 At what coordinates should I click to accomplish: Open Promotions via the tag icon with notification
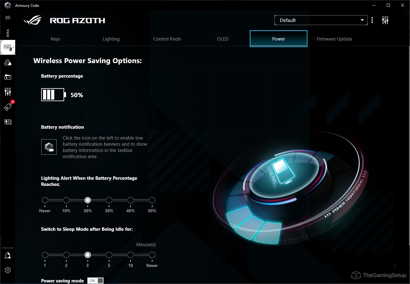(8, 106)
